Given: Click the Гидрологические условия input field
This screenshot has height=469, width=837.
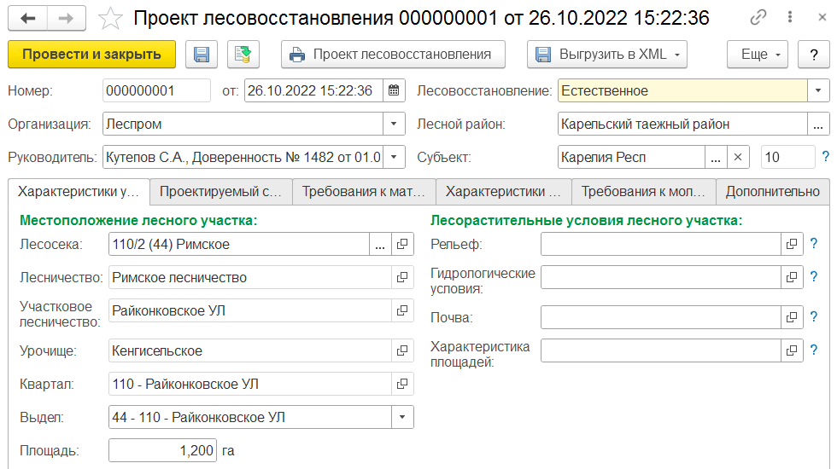Looking at the screenshot, I should click(x=661, y=277).
